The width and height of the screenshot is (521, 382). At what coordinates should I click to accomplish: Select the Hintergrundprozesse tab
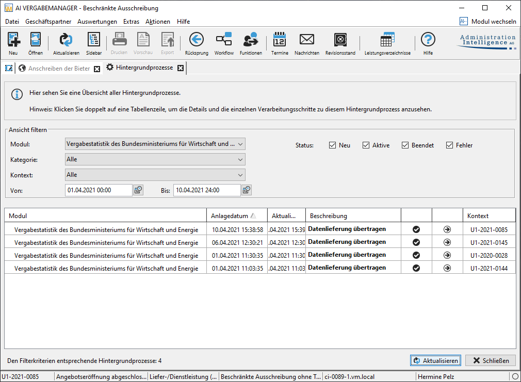(144, 68)
